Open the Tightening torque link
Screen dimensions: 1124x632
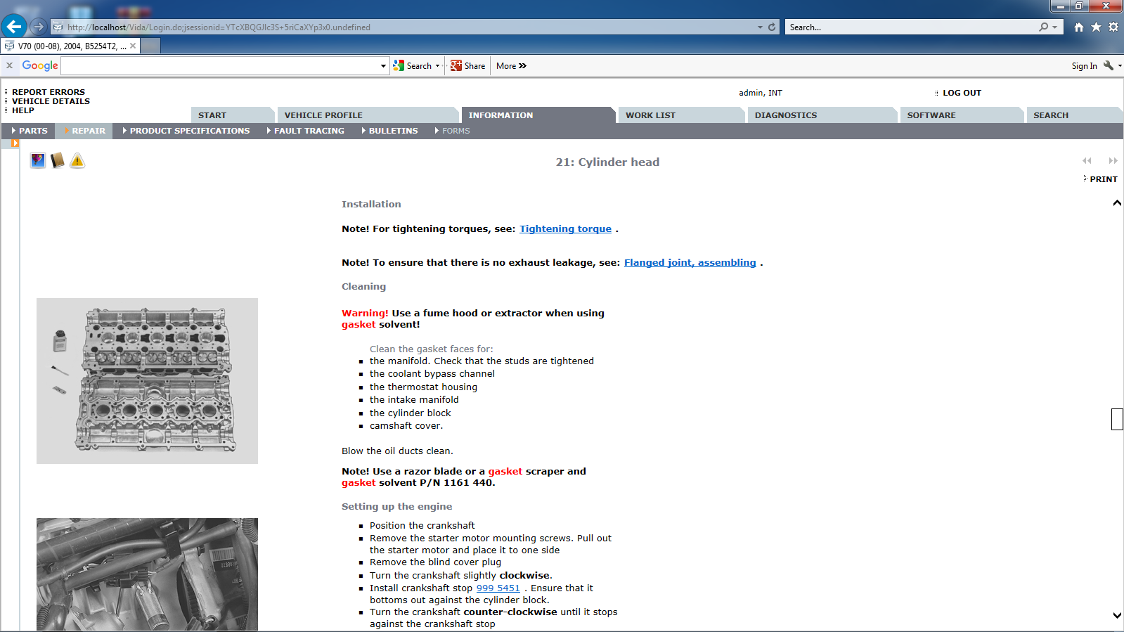tap(565, 229)
